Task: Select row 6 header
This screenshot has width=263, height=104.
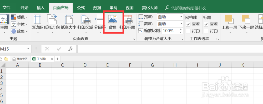Action: (x=3, y=101)
